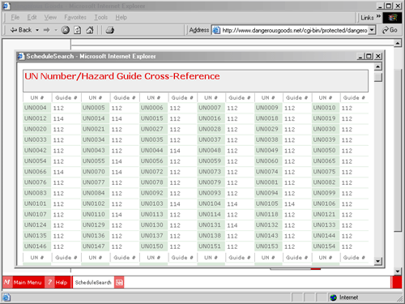
Task: Click the UN0081 cell
Action: point(267,182)
